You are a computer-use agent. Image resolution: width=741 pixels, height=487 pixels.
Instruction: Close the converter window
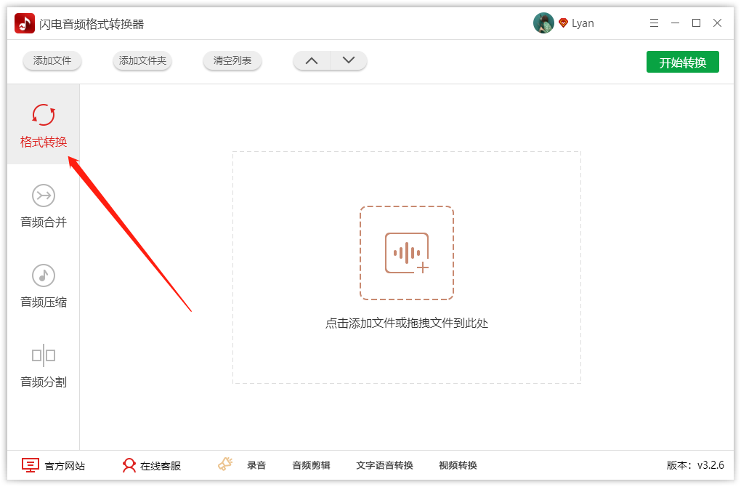click(717, 23)
